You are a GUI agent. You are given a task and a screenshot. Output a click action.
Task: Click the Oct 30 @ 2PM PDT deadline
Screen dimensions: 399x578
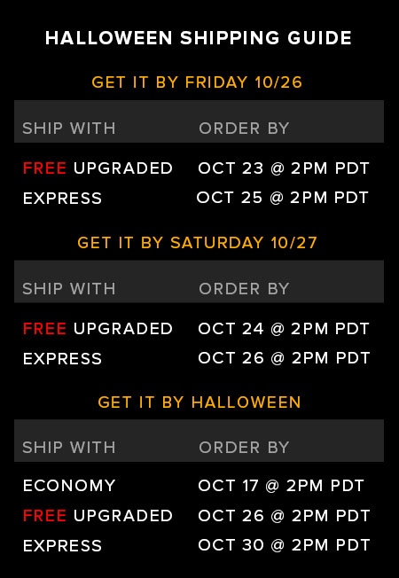pos(284,545)
